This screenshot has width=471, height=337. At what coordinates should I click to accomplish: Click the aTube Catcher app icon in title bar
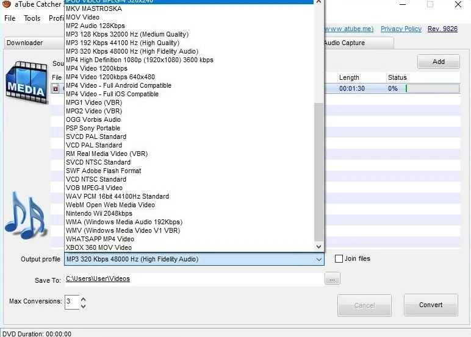pyautogui.click(x=6, y=4)
